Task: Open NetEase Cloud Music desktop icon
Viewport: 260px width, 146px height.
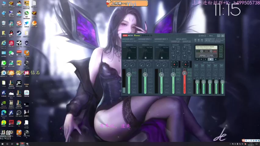Action: point(11,44)
